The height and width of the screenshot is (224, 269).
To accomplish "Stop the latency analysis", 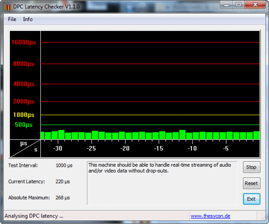I will pos(251,167).
